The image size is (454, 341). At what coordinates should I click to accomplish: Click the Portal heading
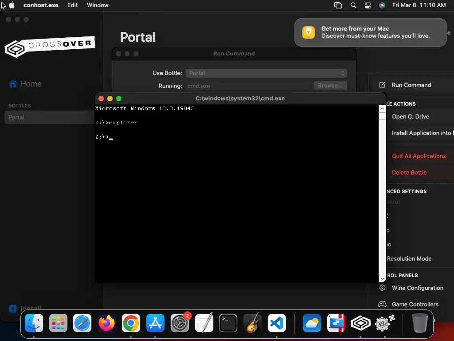137,37
